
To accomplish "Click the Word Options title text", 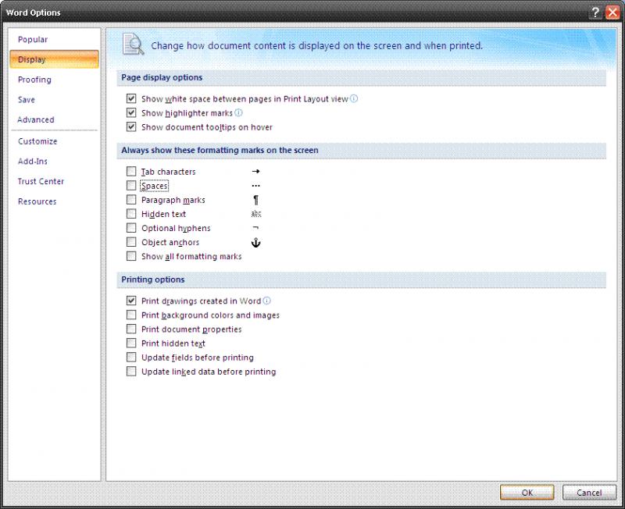I will coord(33,12).
